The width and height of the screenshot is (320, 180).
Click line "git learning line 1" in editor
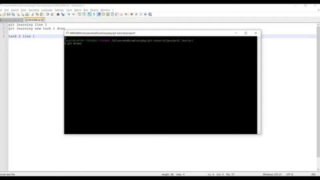(x=27, y=24)
